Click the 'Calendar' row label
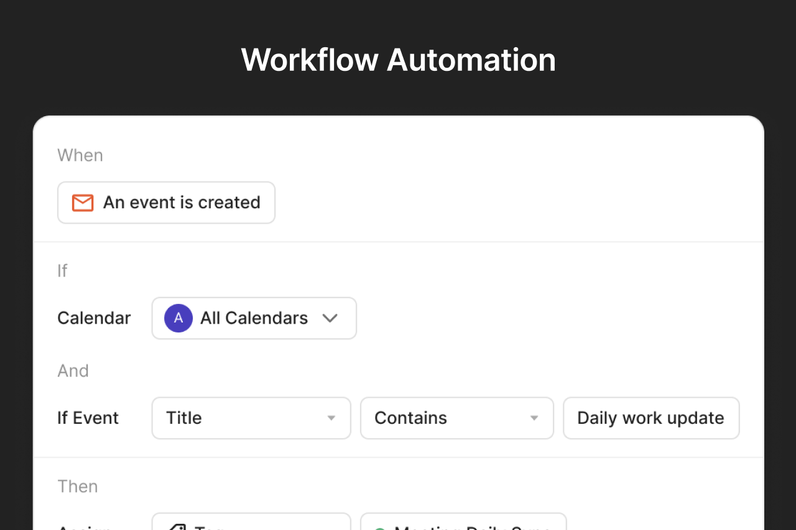Viewport: 796px width, 530px height. [x=94, y=318]
